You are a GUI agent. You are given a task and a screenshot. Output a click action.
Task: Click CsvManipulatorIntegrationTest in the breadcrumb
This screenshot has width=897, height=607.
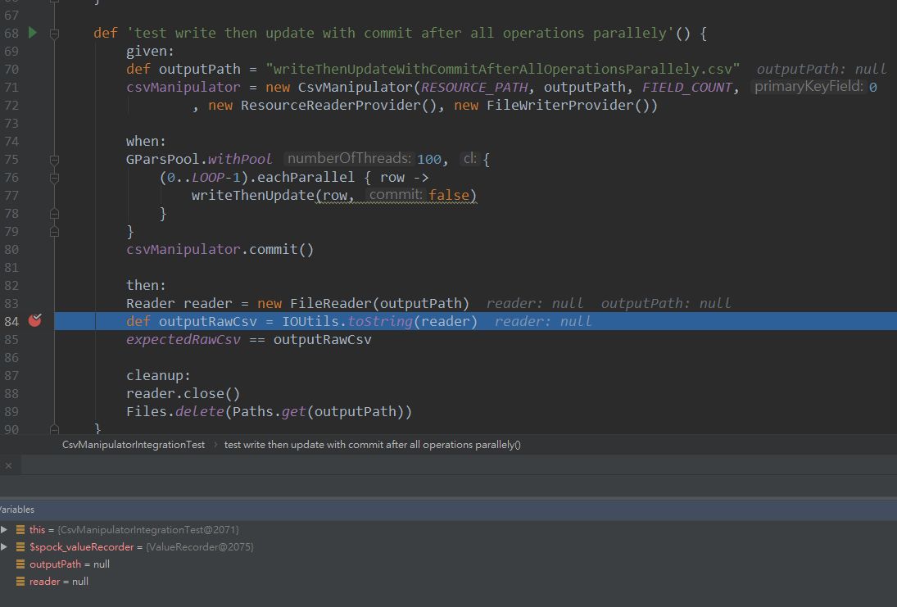134,445
